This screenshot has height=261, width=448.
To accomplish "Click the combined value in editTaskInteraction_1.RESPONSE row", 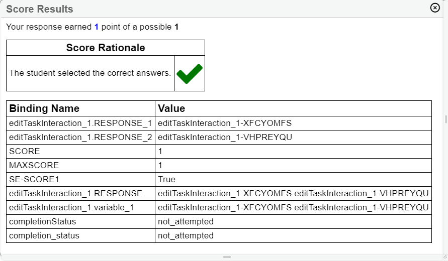I will pos(293,193).
